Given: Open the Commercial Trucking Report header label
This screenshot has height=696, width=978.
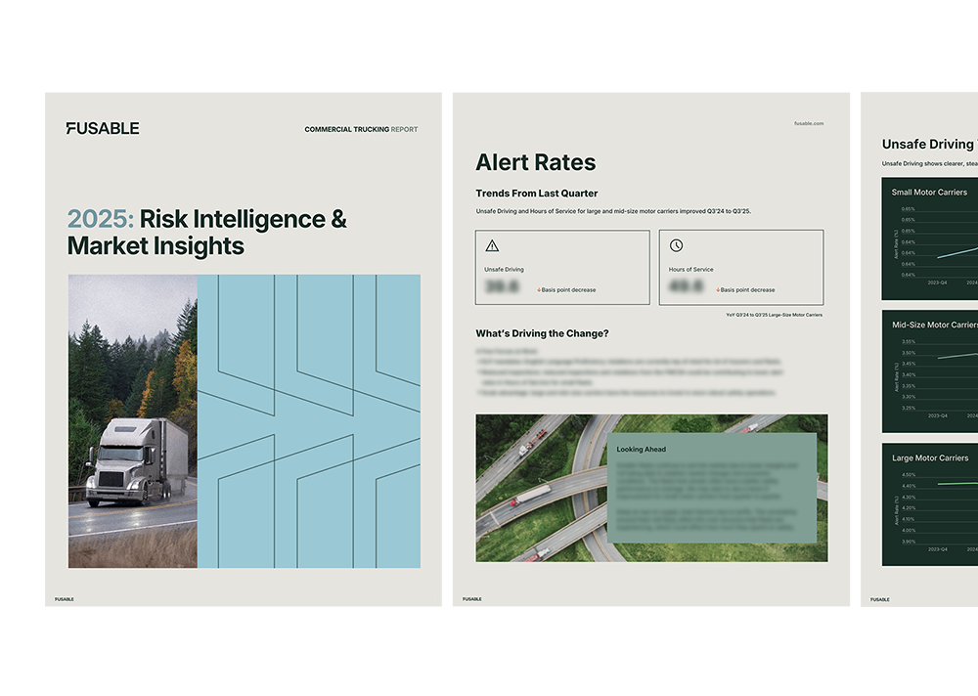Looking at the screenshot, I should [360, 128].
